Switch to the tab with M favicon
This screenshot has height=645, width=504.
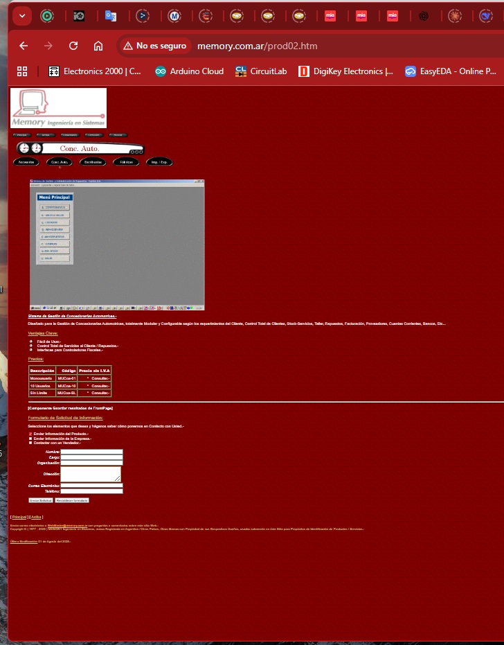pos(174,16)
